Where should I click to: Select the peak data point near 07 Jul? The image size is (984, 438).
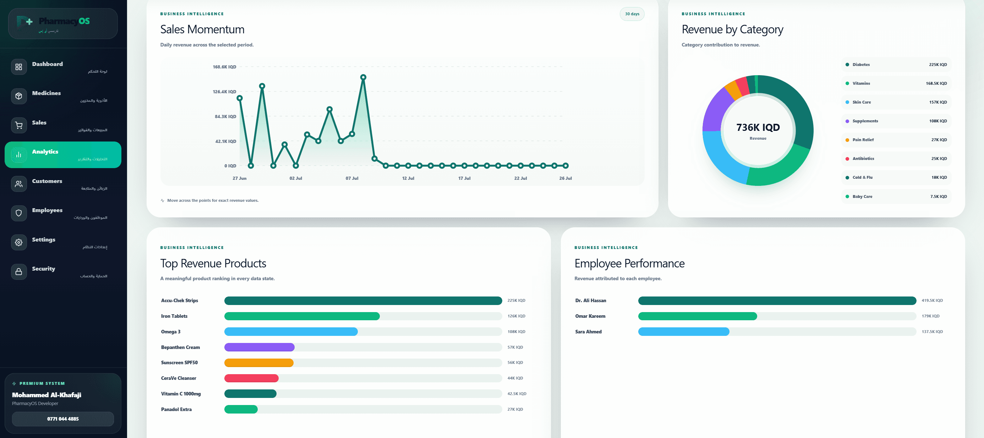pos(363,77)
